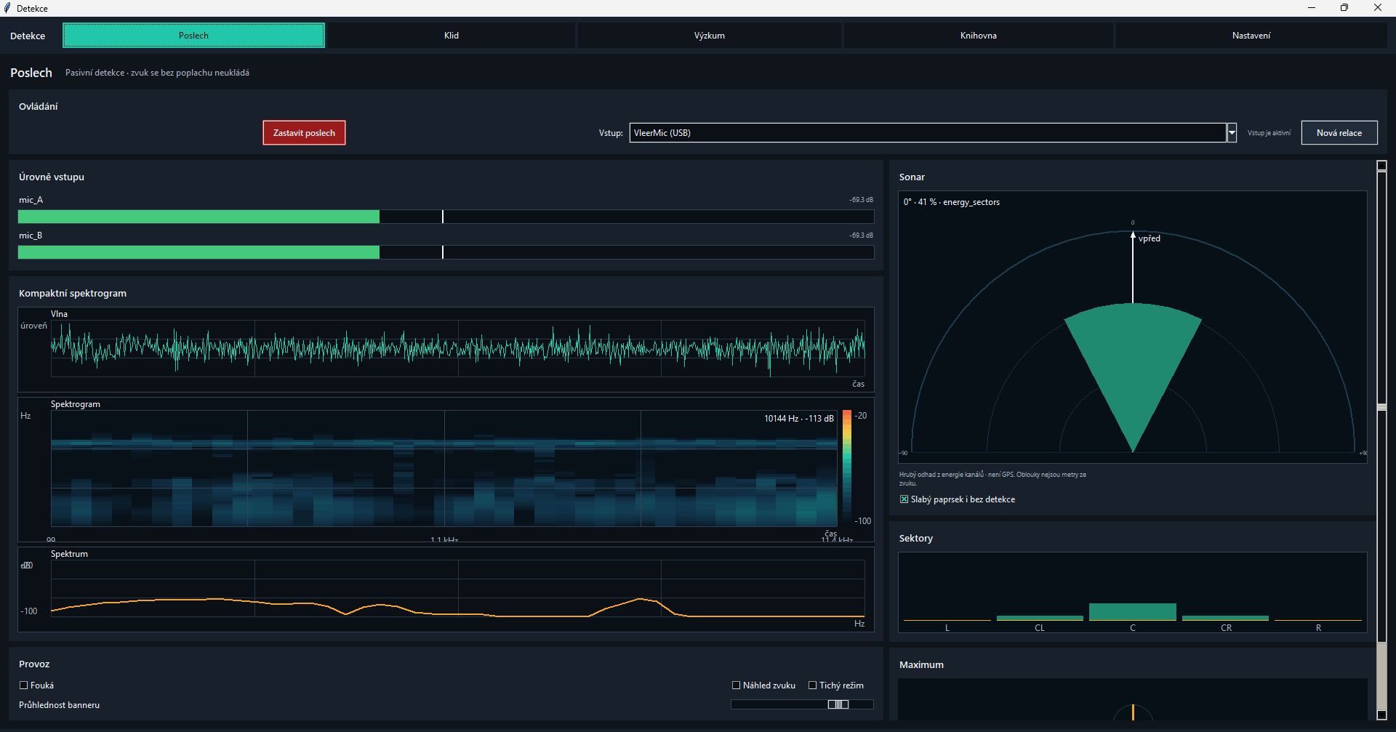Click the CL sector bar
This screenshot has height=732, width=1396.
pos(1040,618)
